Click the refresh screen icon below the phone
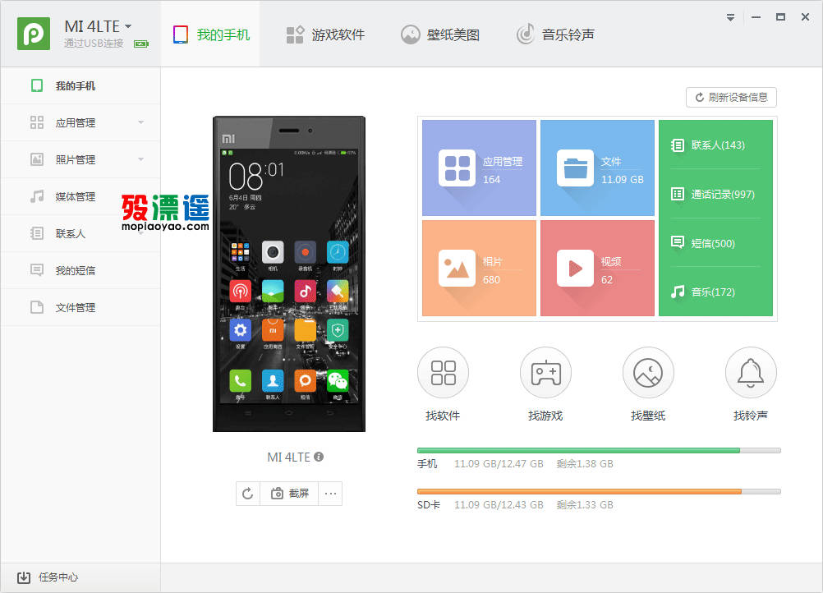 point(248,494)
